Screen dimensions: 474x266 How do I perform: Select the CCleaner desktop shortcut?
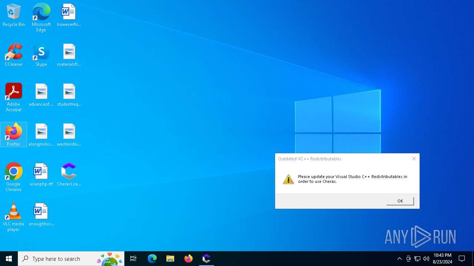(x=14, y=55)
